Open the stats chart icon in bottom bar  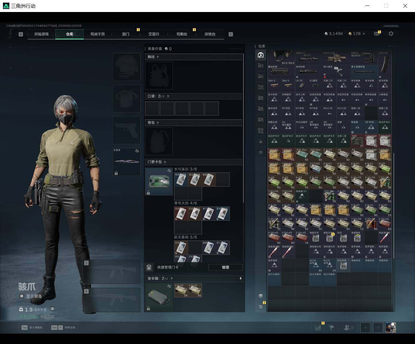(x=318, y=327)
